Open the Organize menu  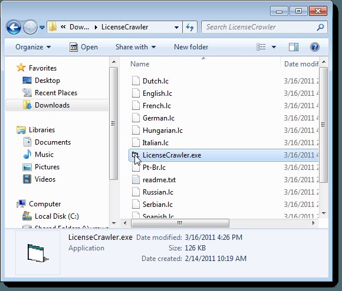click(33, 47)
